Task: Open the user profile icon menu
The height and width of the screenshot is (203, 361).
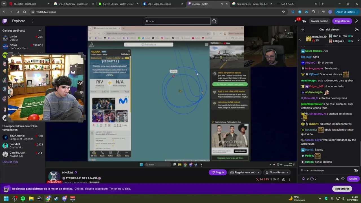Action: pyautogui.click(x=357, y=21)
